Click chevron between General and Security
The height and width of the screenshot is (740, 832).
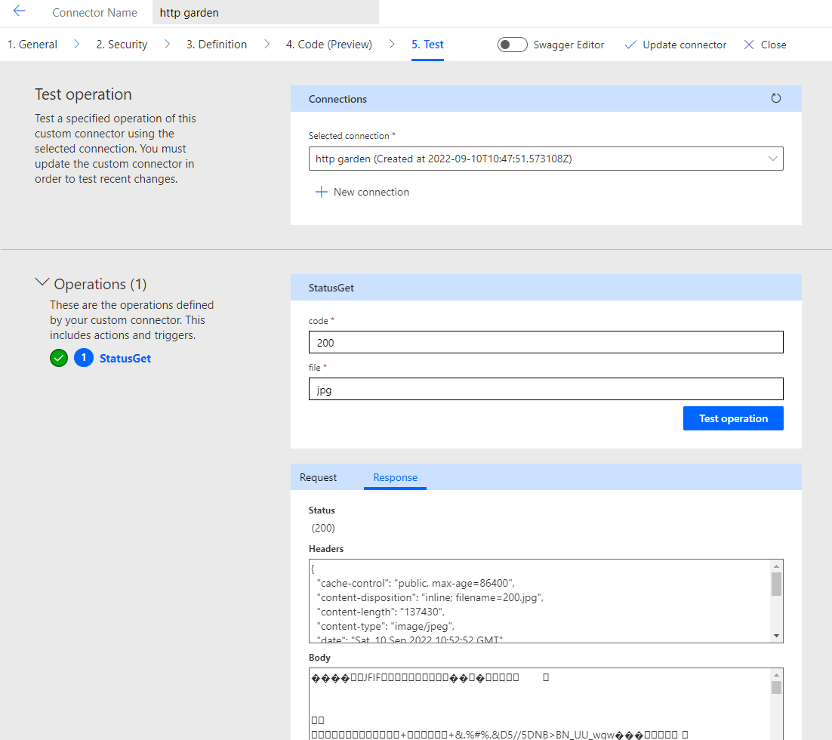77,44
